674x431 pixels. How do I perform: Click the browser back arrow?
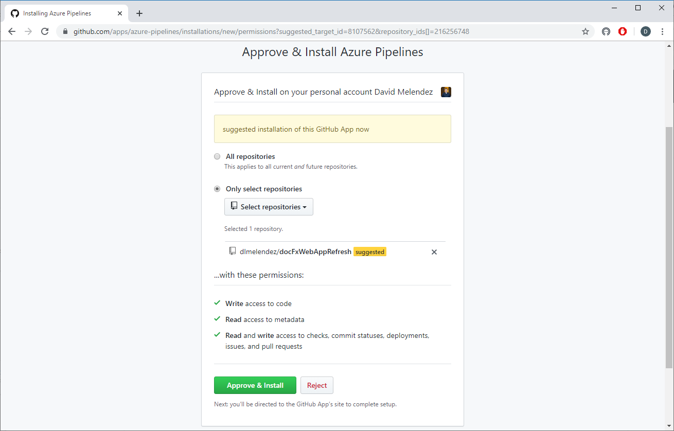pyautogui.click(x=12, y=31)
